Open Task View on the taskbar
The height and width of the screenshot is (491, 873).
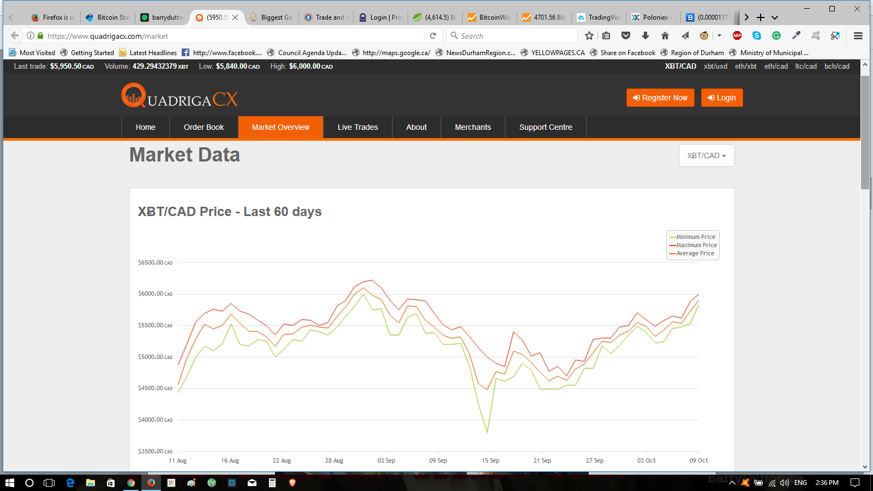tap(49, 483)
